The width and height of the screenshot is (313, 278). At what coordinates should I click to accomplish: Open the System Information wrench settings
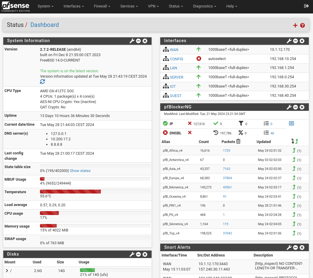point(132,41)
